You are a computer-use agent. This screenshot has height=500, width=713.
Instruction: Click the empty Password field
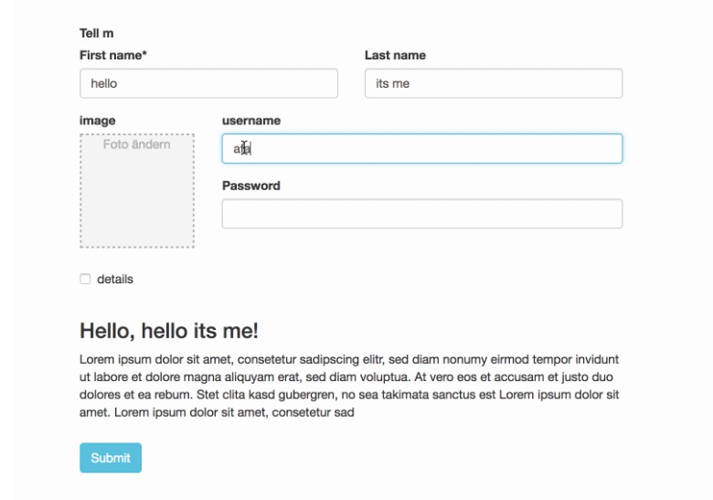pos(422,214)
